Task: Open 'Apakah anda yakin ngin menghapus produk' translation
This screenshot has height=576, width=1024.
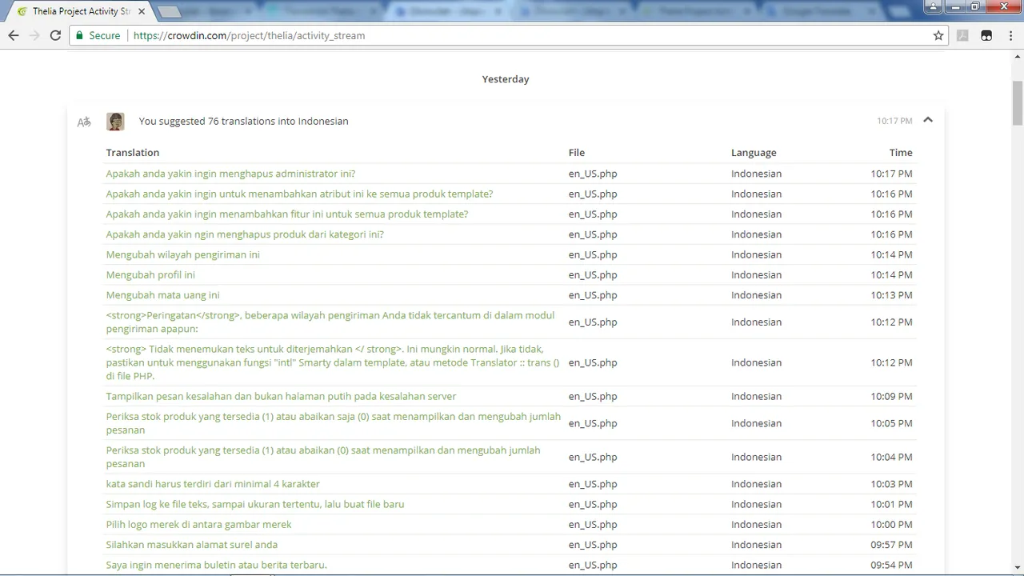Action: point(245,234)
